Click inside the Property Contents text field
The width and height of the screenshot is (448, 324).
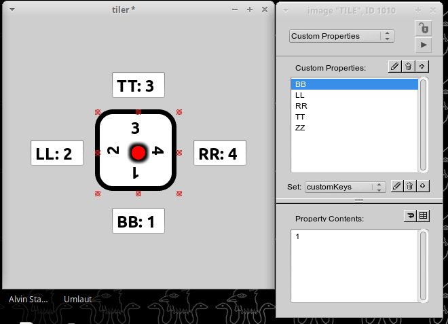coord(353,265)
